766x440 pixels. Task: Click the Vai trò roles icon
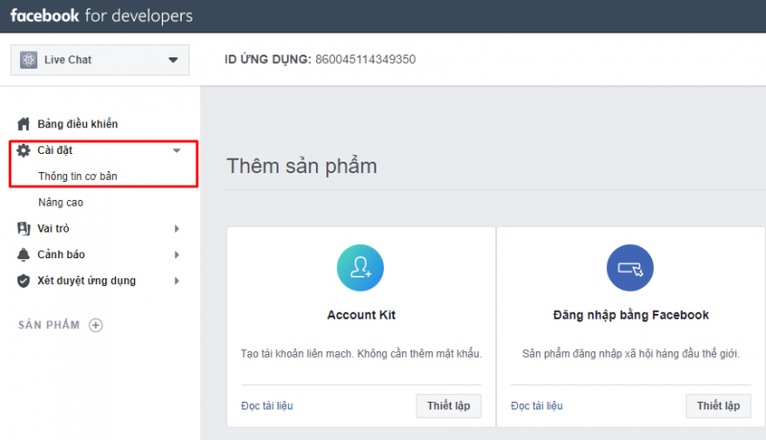point(24,229)
